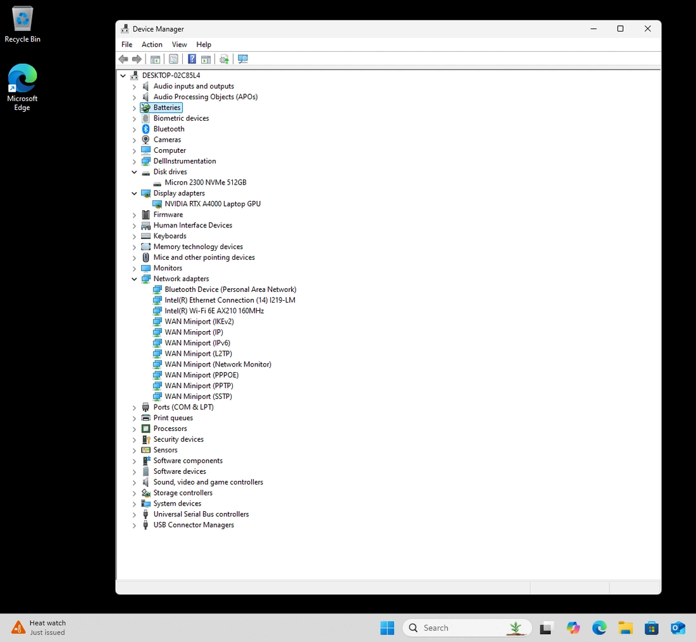
Task: Select the Microsoft Edge desktop shortcut
Action: [22, 87]
